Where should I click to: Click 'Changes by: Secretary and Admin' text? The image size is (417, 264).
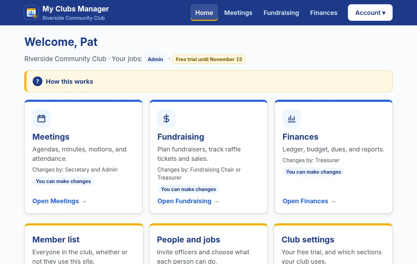pyautogui.click(x=75, y=170)
